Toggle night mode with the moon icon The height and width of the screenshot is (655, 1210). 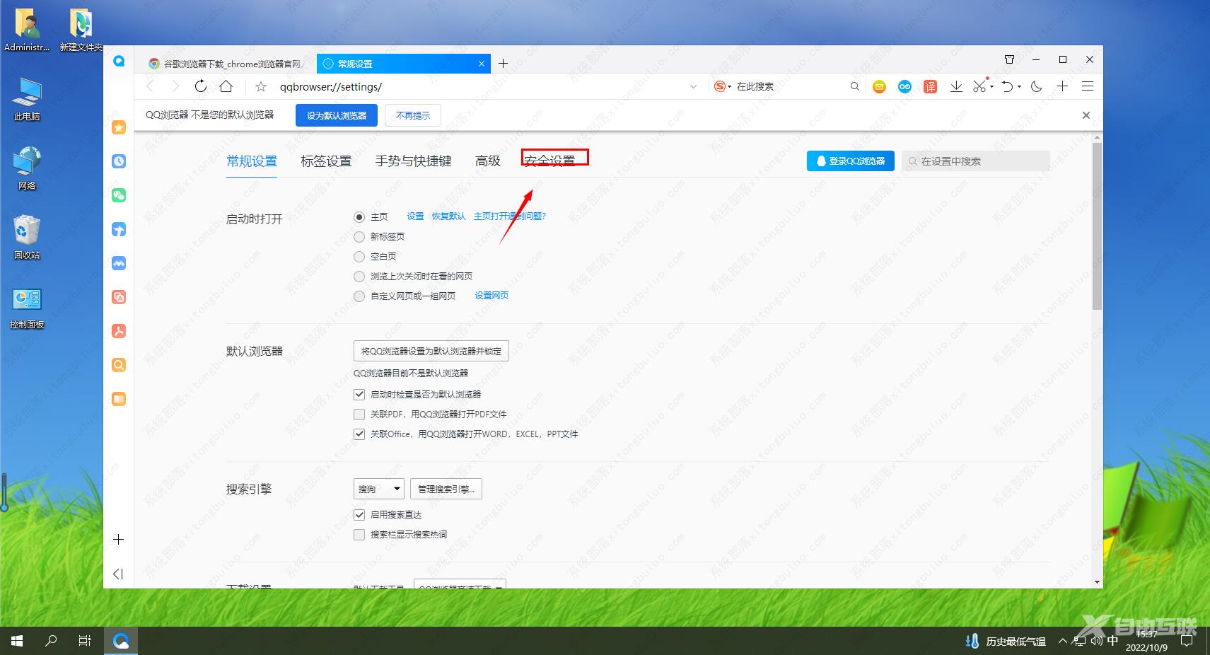[1037, 86]
